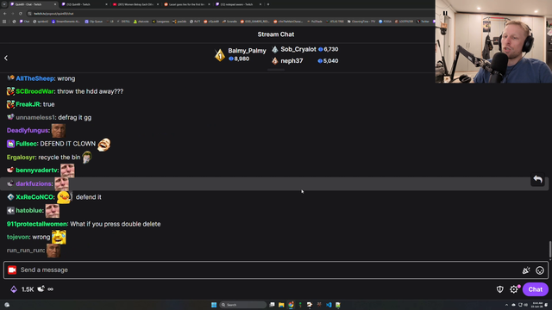The image size is (552, 310).
Task: Click the infinity icon in the chat footer
Action: (x=50, y=289)
